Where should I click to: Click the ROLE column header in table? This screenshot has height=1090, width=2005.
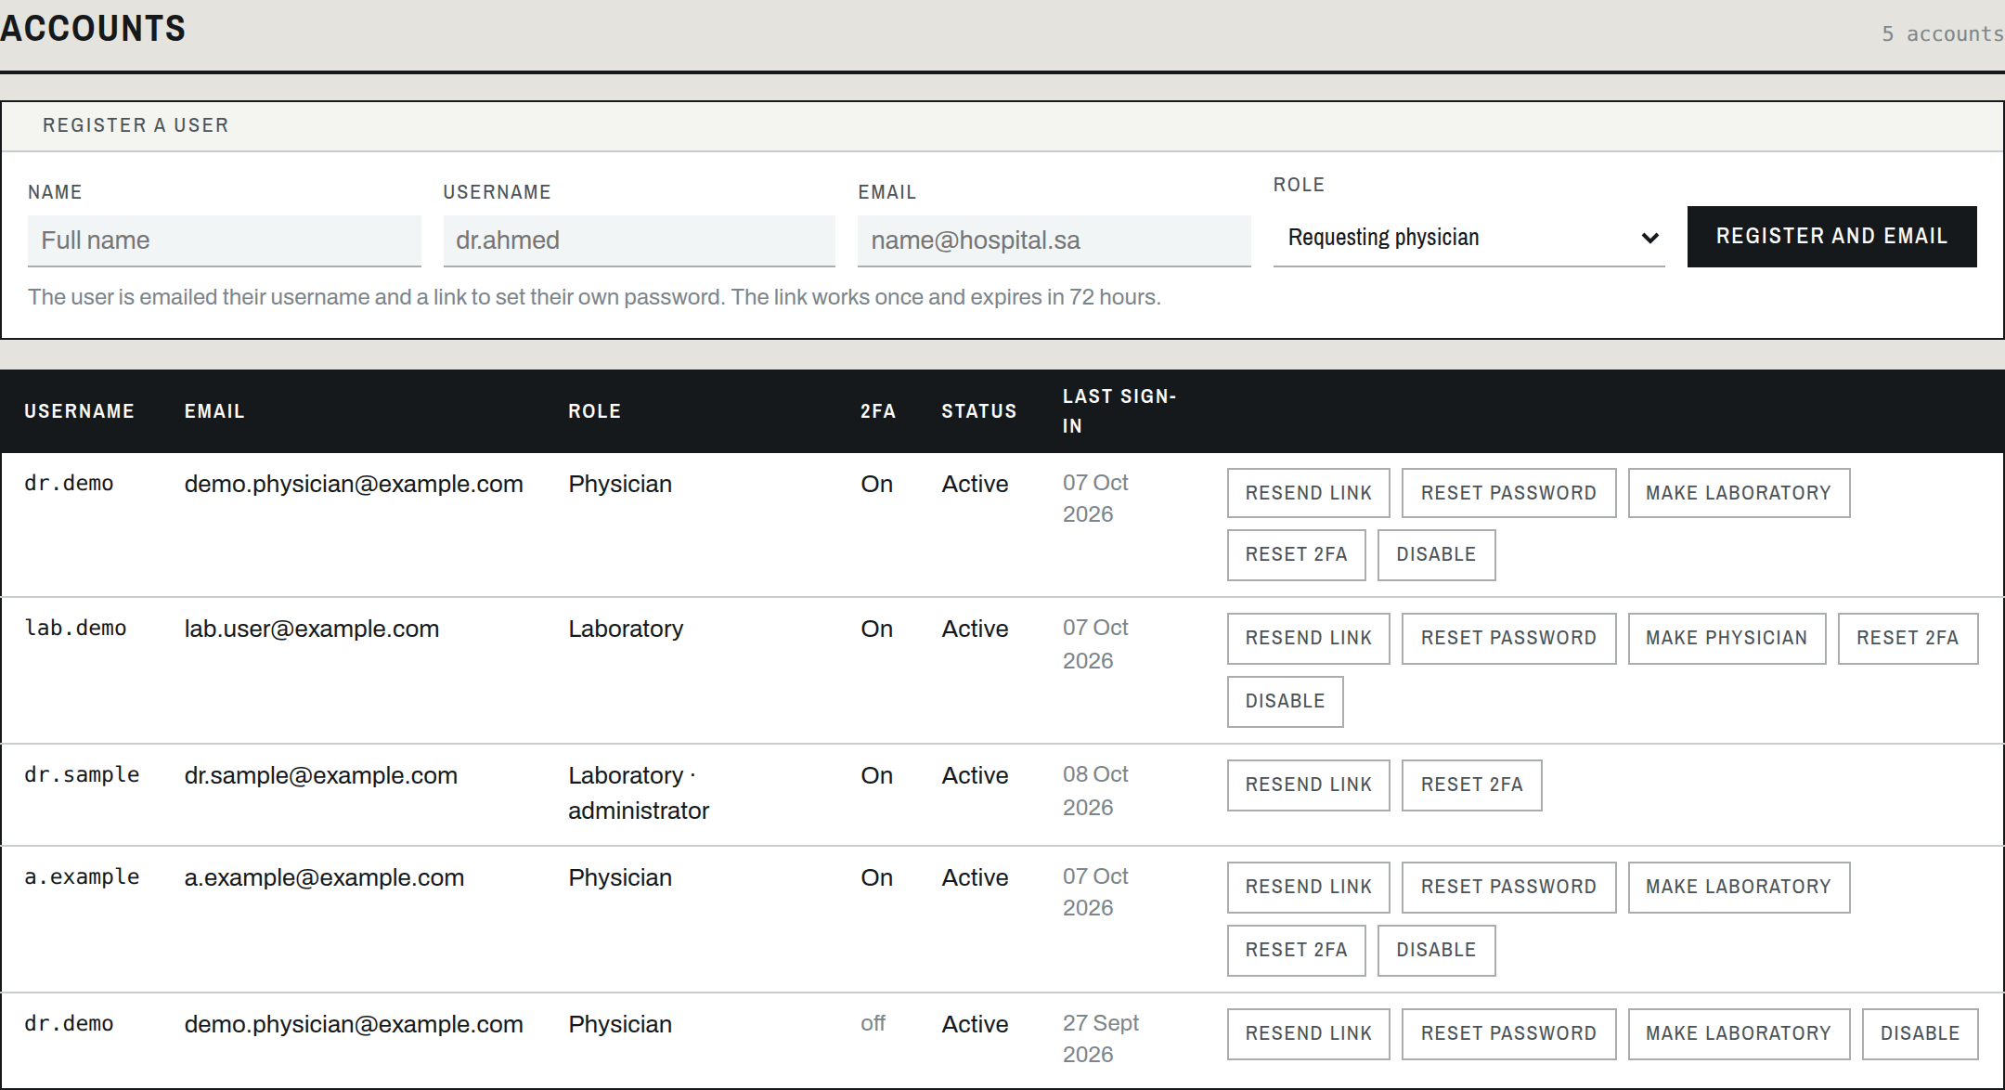594,411
